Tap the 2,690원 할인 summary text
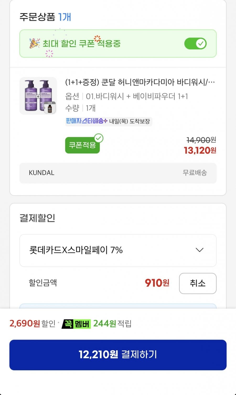This screenshot has height=395, width=236. (32, 324)
